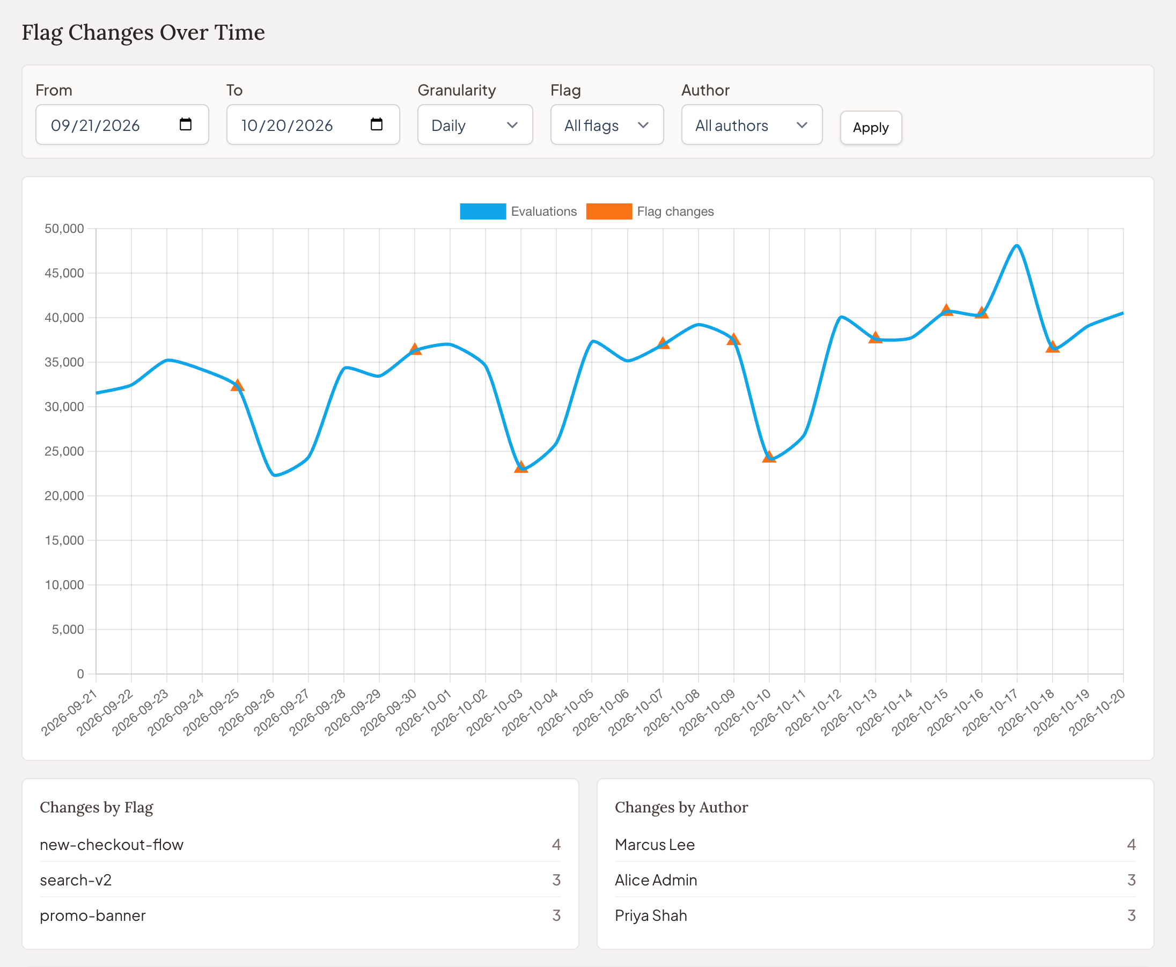1176x967 pixels.
Task: Click the search-v2 row
Action: [x=300, y=880]
